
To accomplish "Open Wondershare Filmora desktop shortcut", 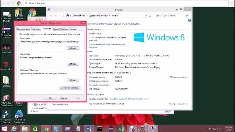I will [6, 117].
